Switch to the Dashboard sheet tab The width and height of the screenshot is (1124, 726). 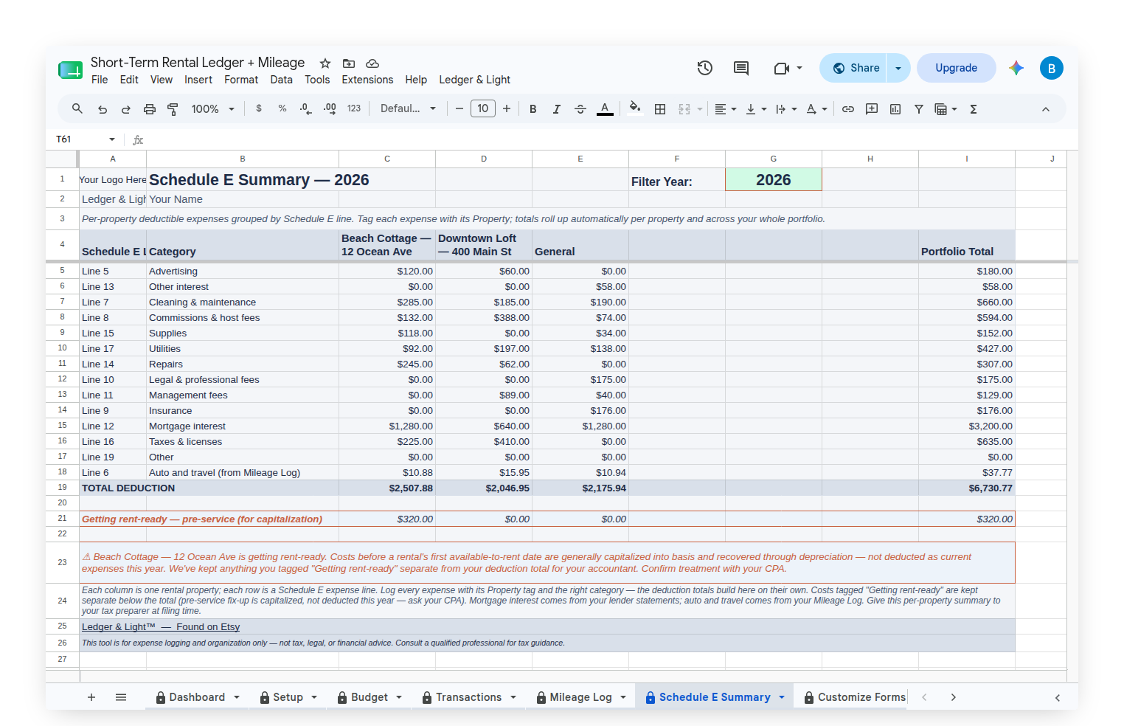click(x=197, y=697)
